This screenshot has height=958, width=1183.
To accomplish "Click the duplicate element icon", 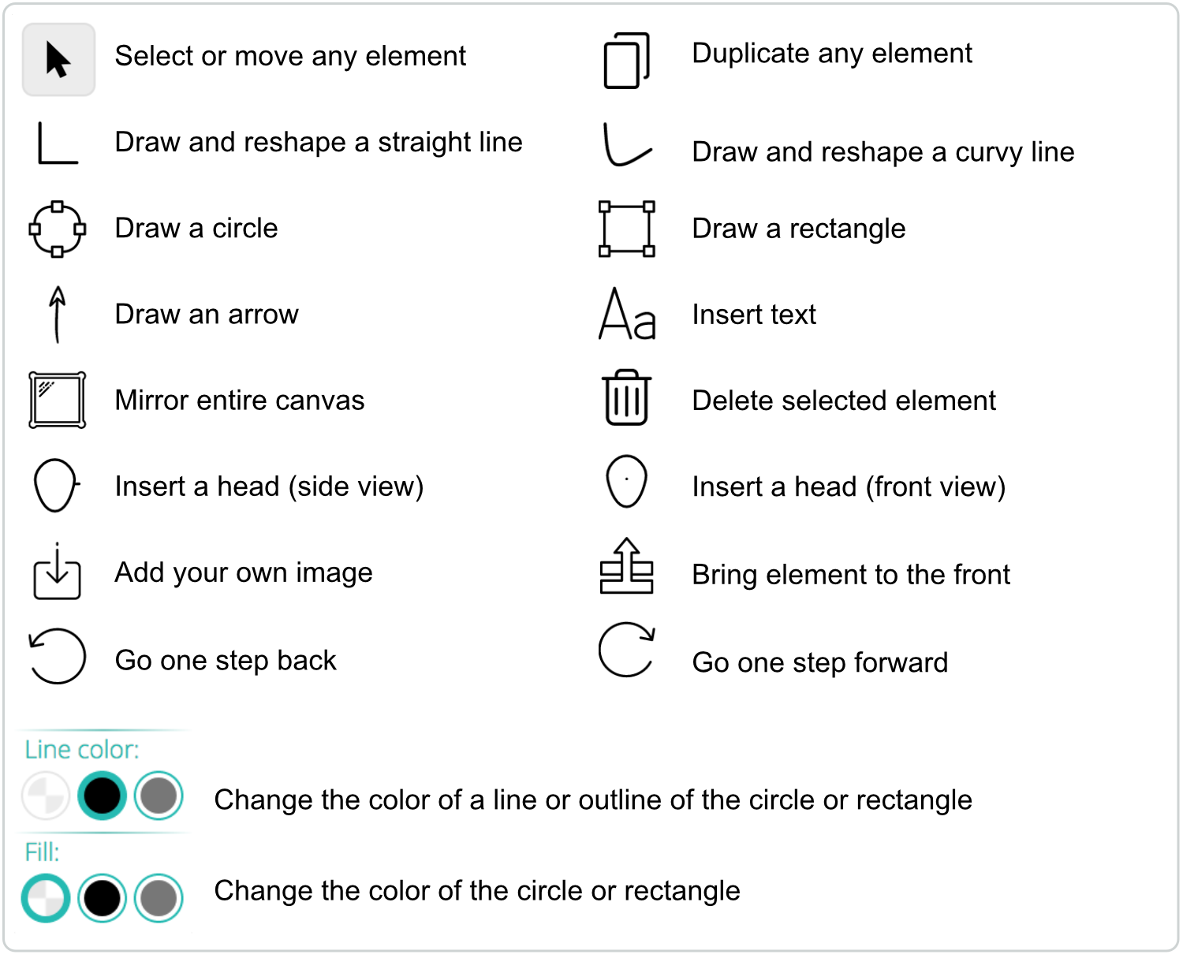I will pos(626,61).
